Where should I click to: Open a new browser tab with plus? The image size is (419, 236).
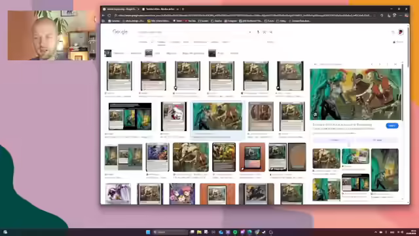(183, 9)
